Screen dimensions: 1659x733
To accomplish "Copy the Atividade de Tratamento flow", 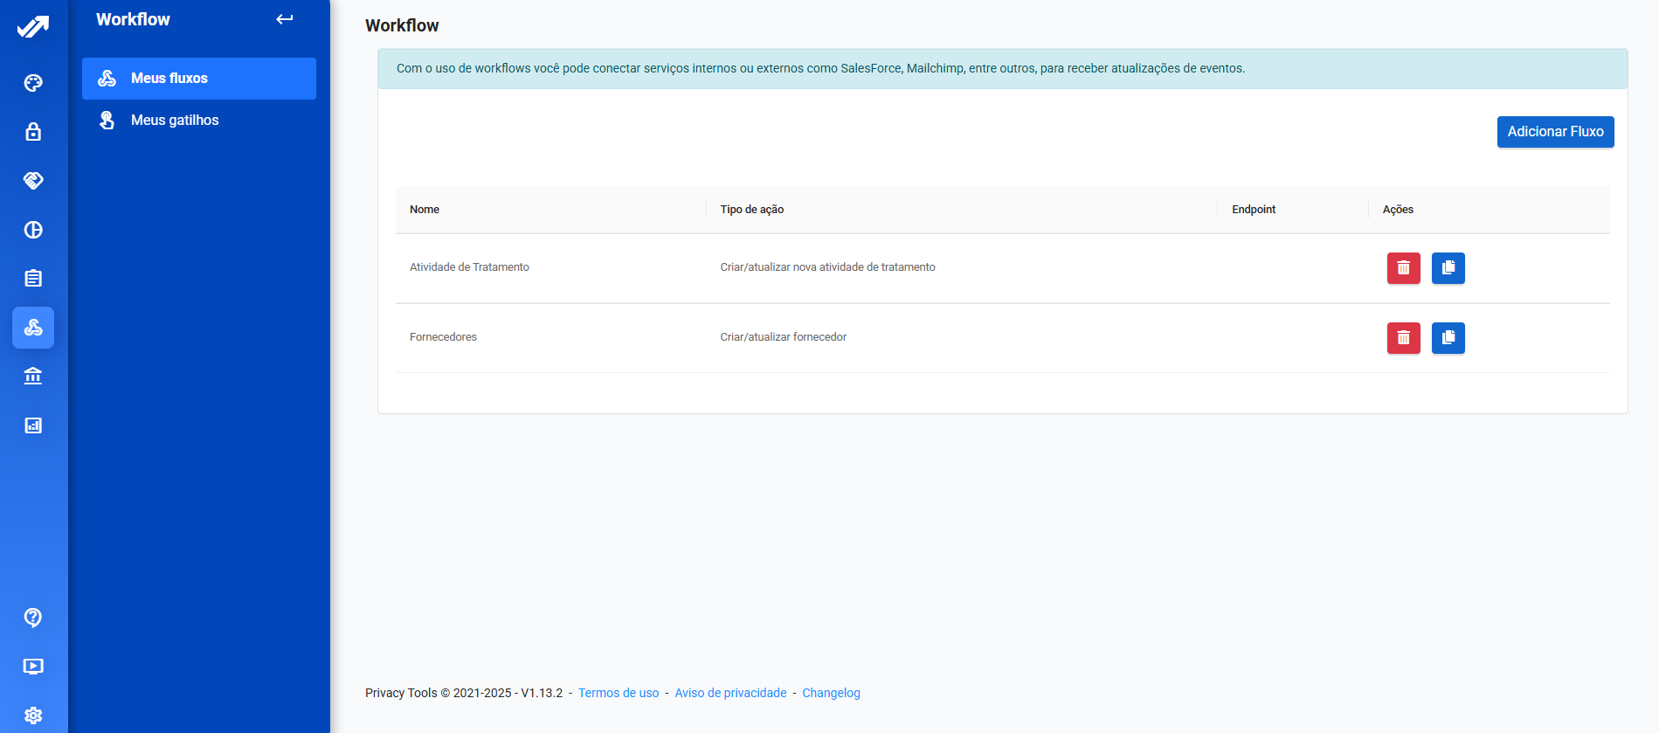I will pyautogui.click(x=1448, y=268).
